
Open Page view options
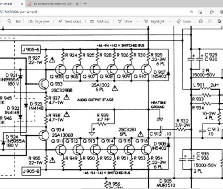coord(39,21)
